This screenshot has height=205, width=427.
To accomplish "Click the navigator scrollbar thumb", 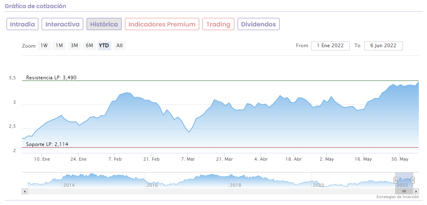I will [404, 191].
